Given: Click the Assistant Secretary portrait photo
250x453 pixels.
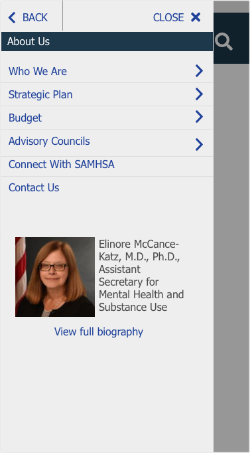Looking at the screenshot, I should (55, 277).
